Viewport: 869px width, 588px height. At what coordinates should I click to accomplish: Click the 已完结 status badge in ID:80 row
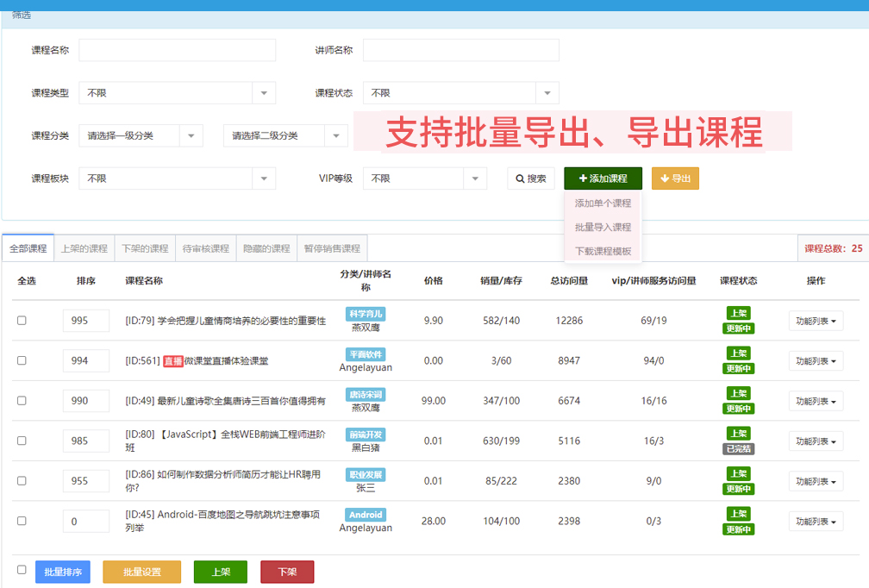click(738, 449)
